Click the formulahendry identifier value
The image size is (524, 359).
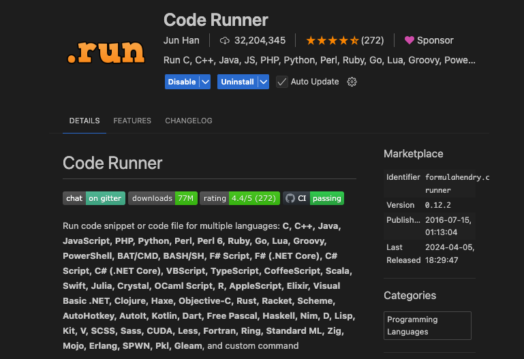point(457,184)
